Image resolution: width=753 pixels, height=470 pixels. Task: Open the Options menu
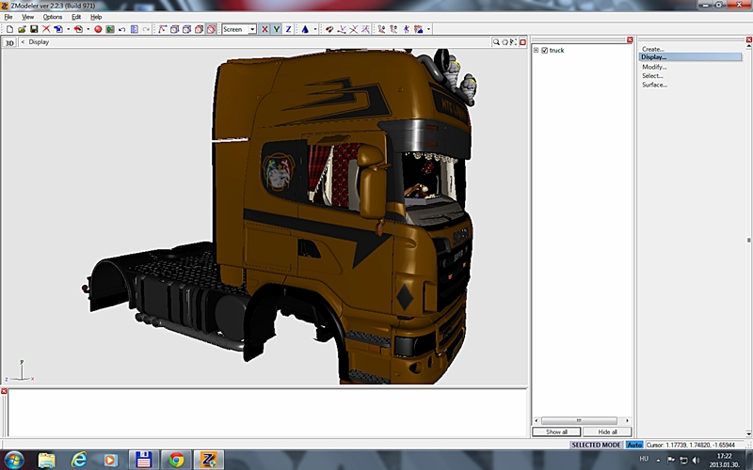[x=53, y=17]
